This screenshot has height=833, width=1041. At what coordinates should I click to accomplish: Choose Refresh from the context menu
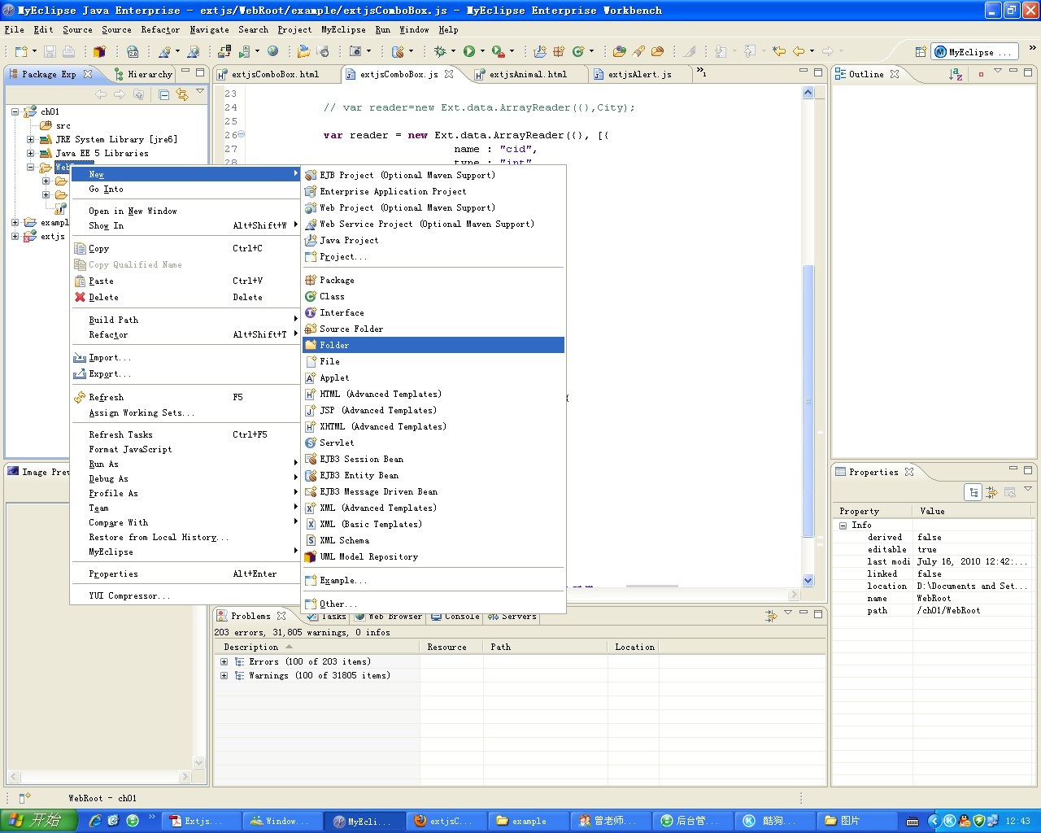(x=107, y=397)
